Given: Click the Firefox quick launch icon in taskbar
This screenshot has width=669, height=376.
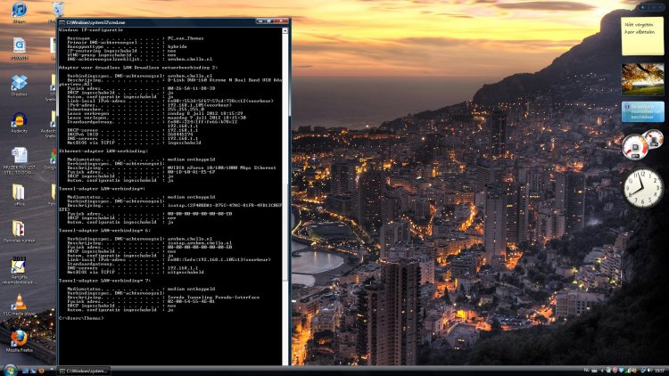Looking at the screenshot, I should (41, 371).
